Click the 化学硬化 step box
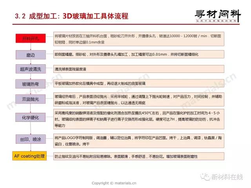The image size is (251, 188). click(31, 117)
